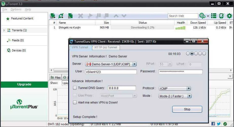The height and width of the screenshot is (127, 234).
Task: Stop torrent toolbar icon
Action: (x=106, y=16)
